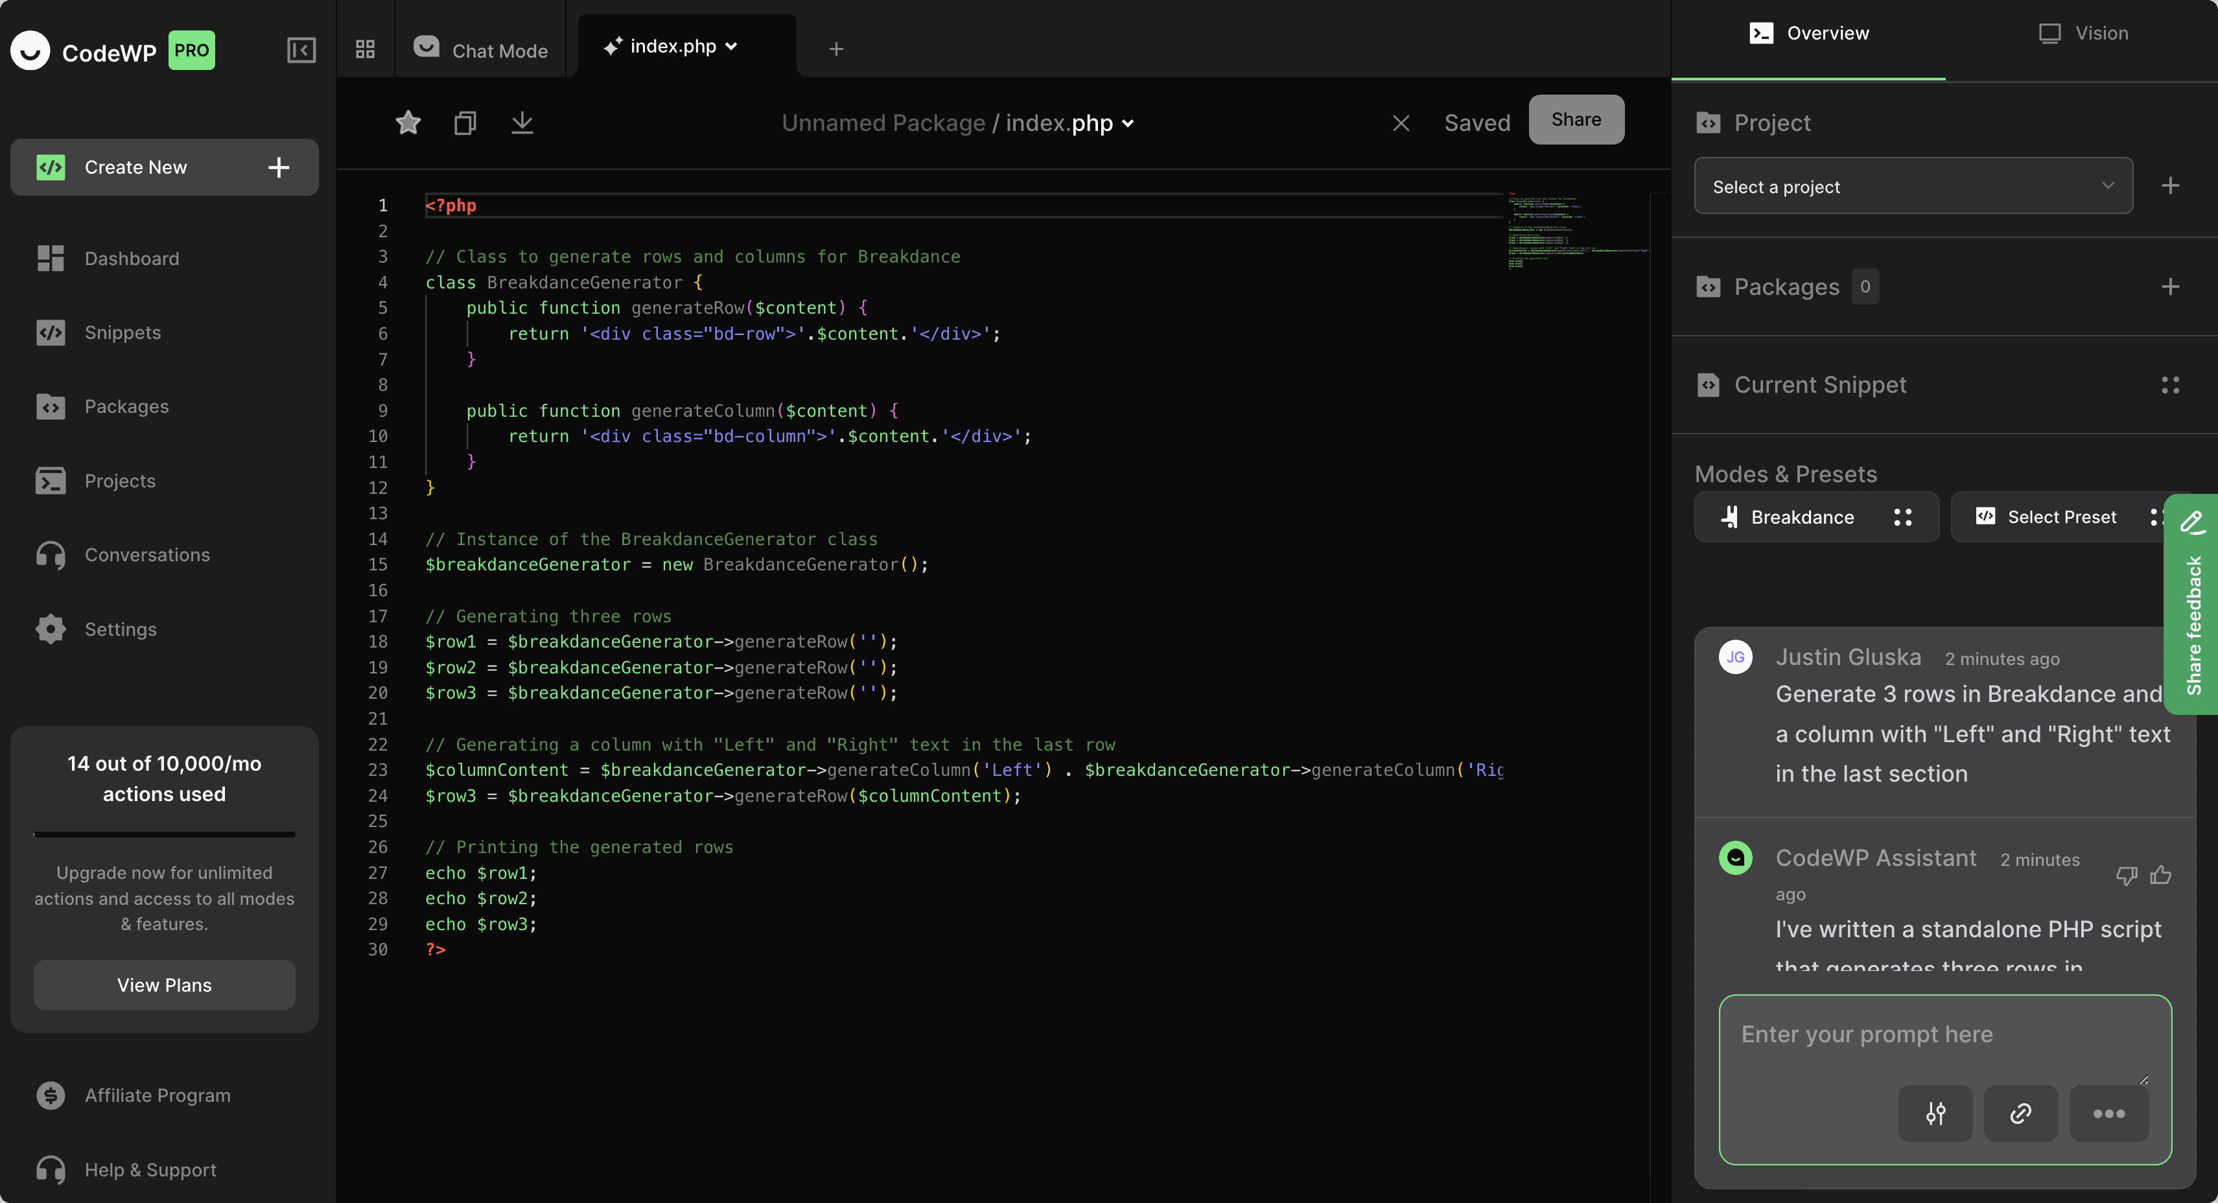
Task: Click the 'class BreakdanceGenerator {' code line
Action: pyautogui.click(x=564, y=283)
